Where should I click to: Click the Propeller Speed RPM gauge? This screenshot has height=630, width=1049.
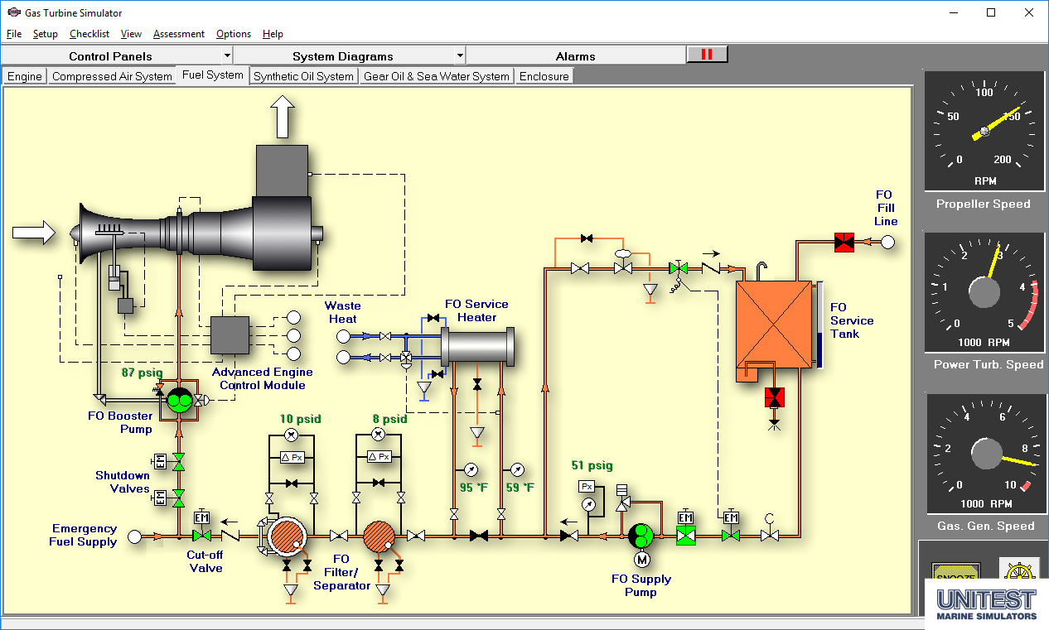tap(984, 131)
